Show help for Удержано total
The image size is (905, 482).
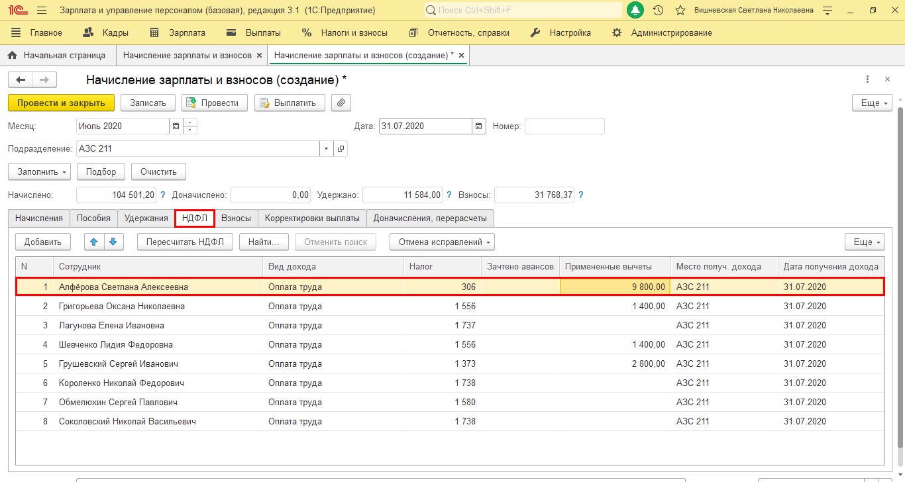(x=449, y=195)
